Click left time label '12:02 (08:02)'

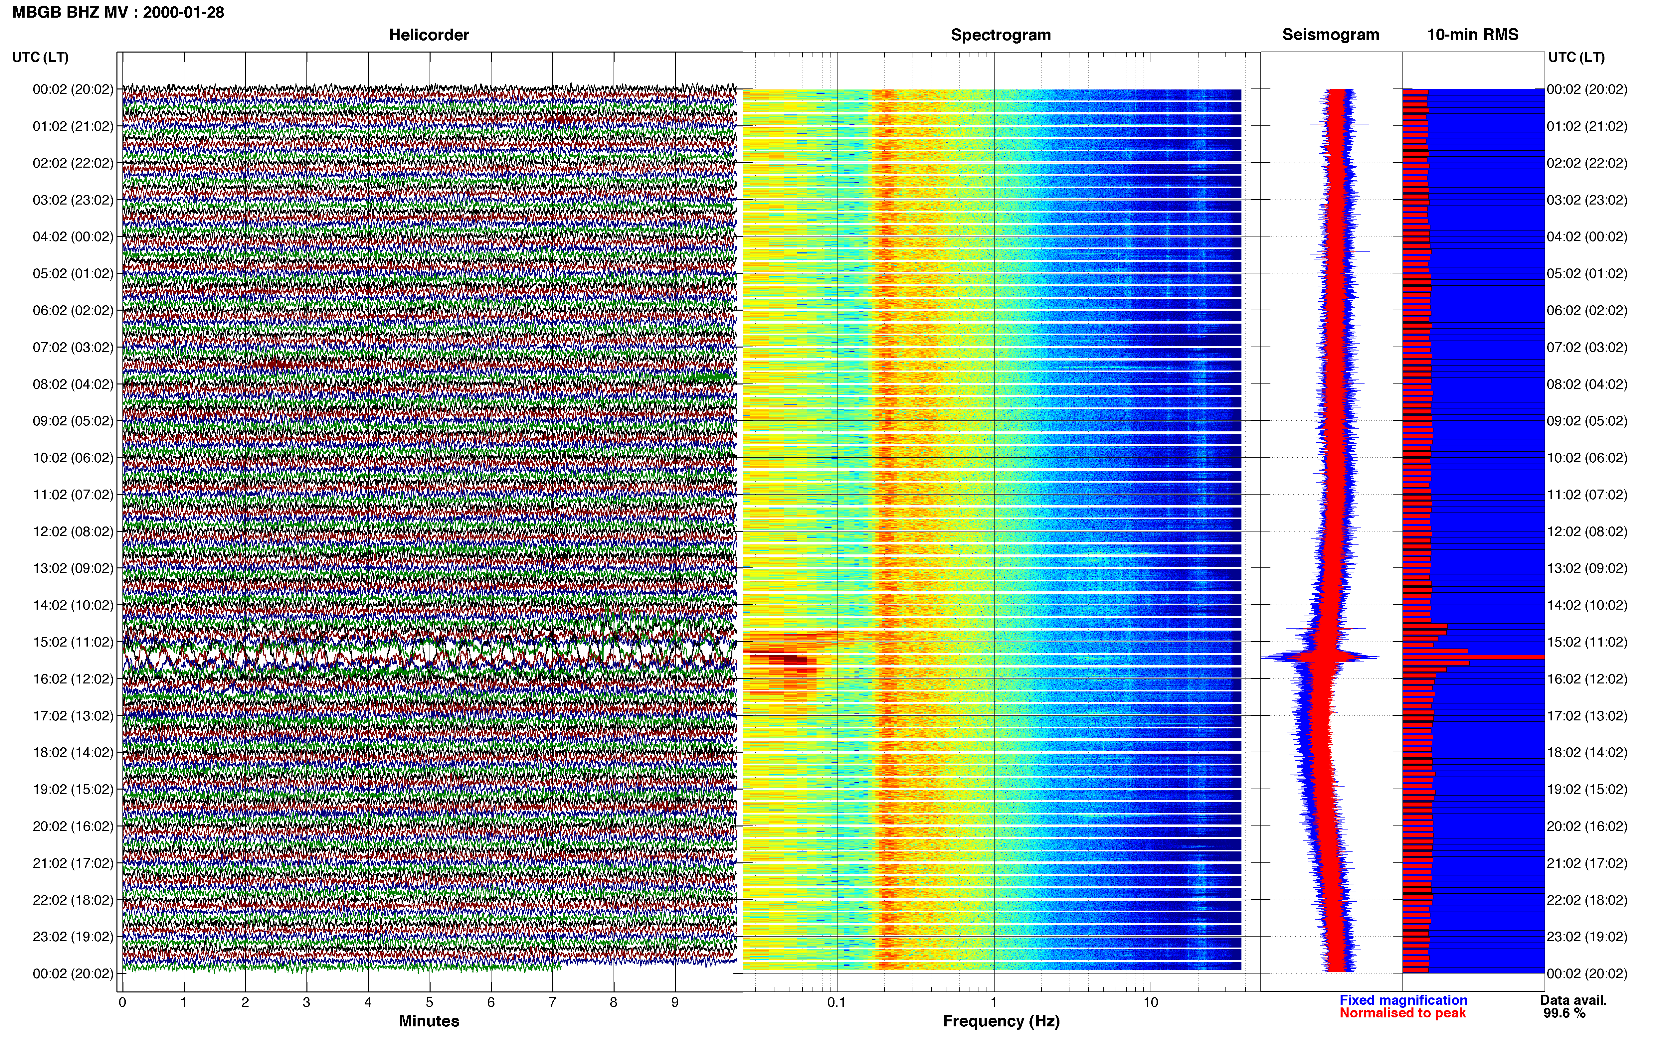coord(73,532)
